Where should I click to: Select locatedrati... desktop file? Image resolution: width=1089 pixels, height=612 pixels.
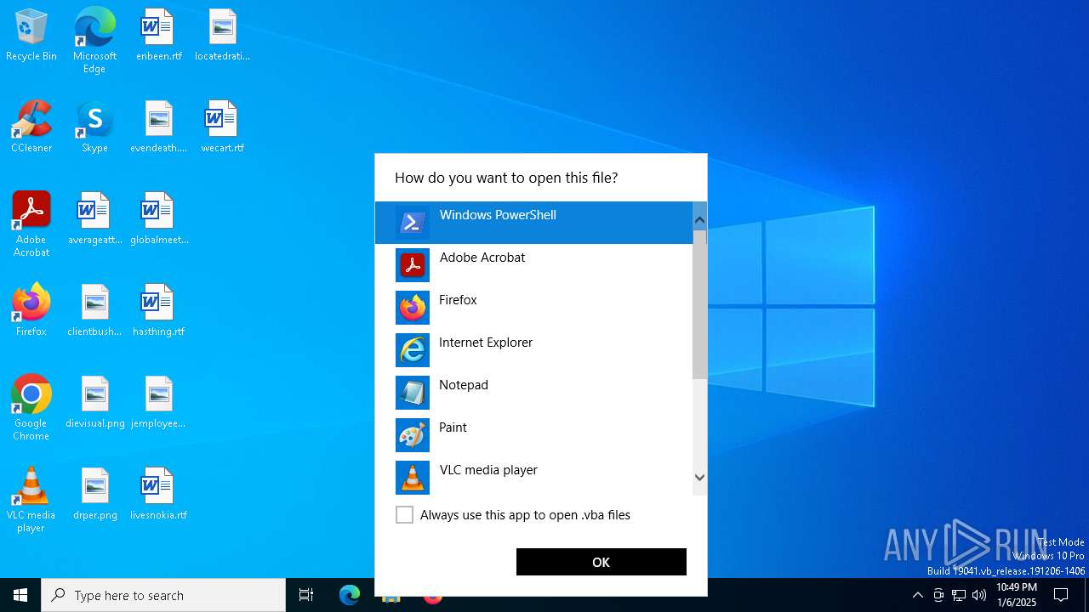[x=222, y=35]
